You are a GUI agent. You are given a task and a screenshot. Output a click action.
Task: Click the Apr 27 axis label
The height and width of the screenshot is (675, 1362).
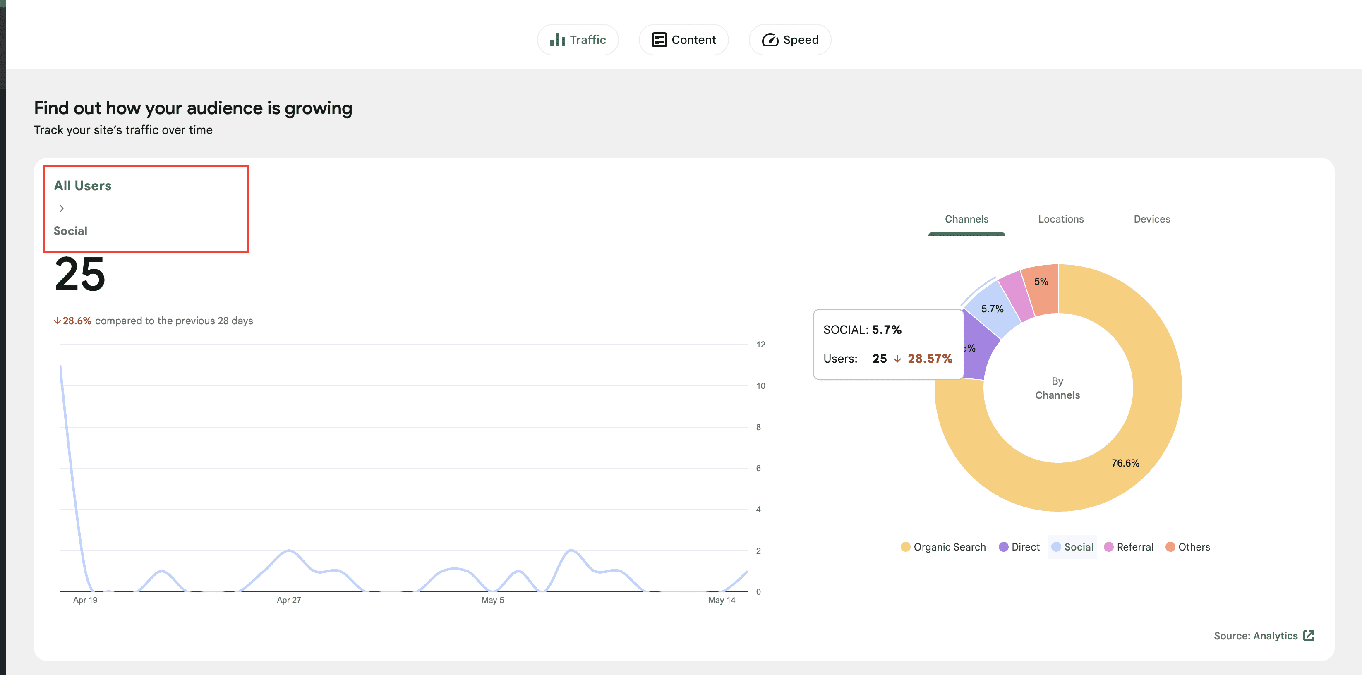point(289,600)
